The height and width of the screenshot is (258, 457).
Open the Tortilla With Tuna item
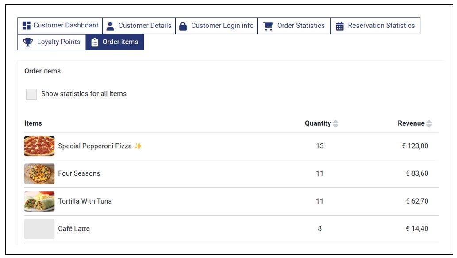tap(85, 201)
